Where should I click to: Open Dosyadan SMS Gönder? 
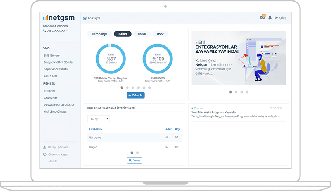click(x=59, y=63)
